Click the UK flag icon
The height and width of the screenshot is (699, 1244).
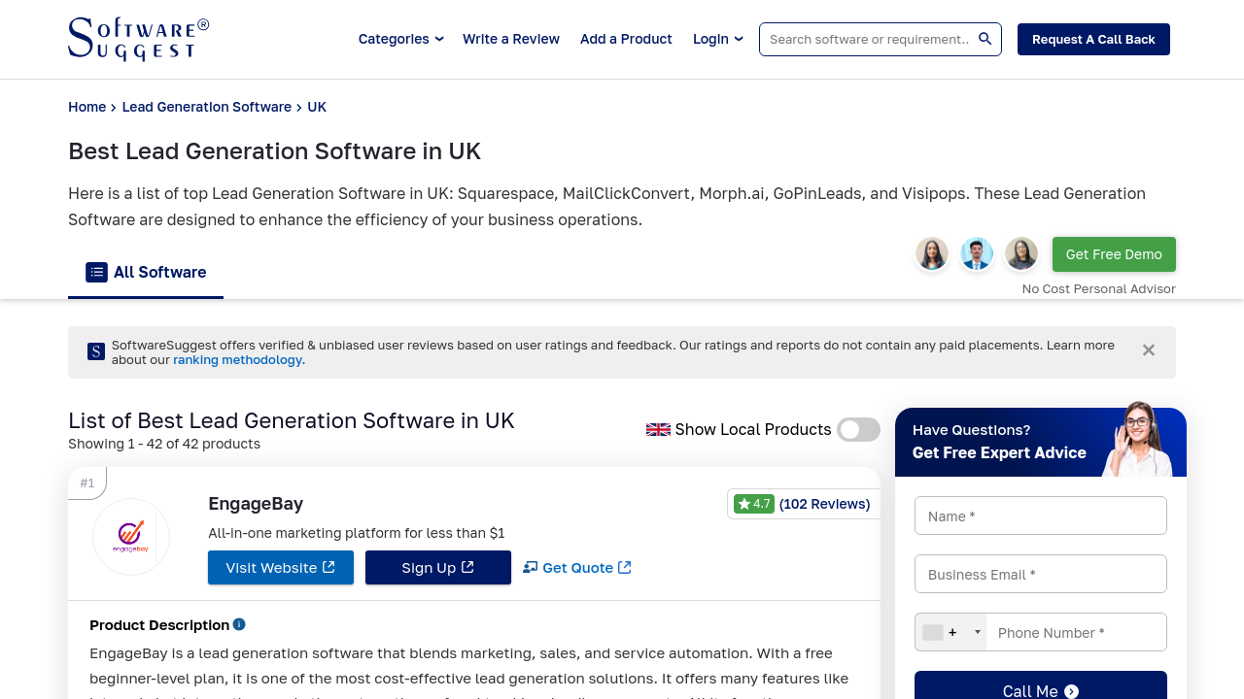click(658, 429)
